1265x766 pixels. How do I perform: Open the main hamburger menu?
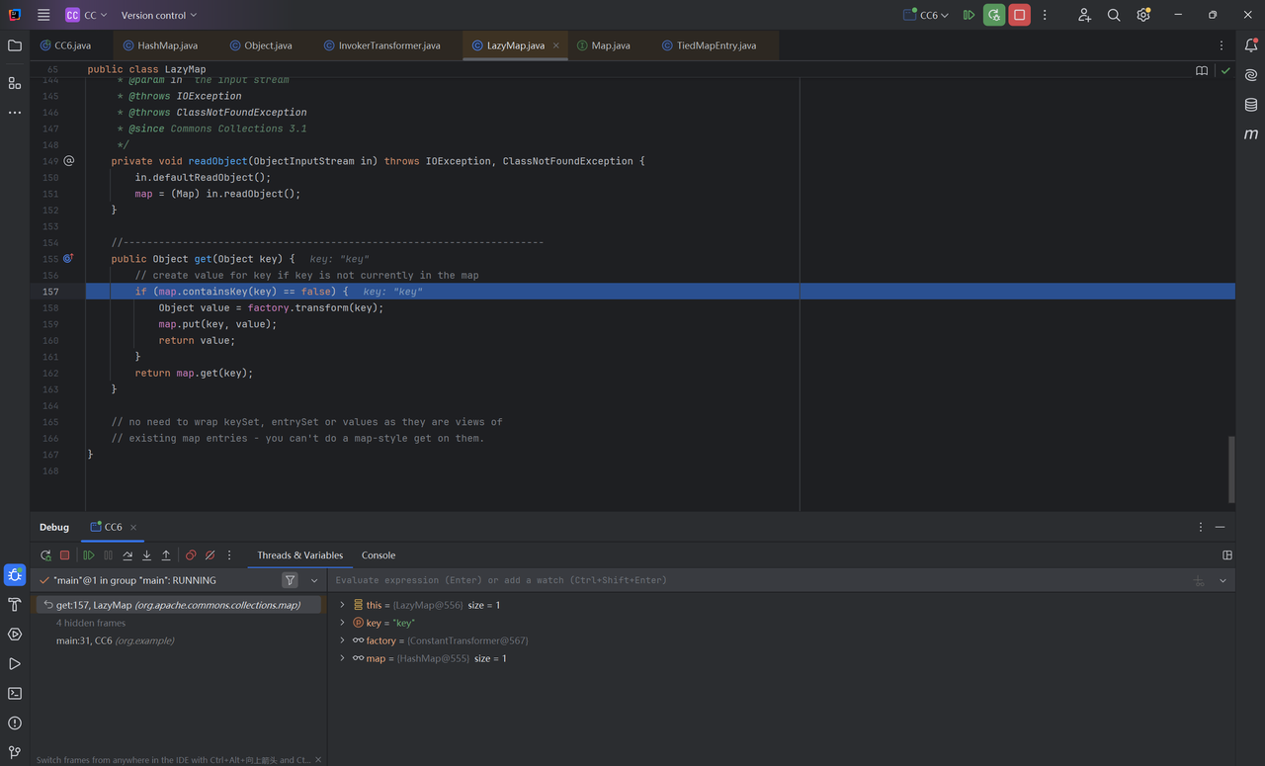coord(43,15)
